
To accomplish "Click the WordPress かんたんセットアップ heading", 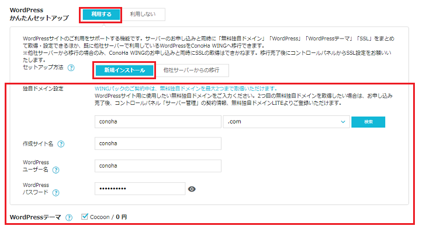I will click(x=39, y=14).
